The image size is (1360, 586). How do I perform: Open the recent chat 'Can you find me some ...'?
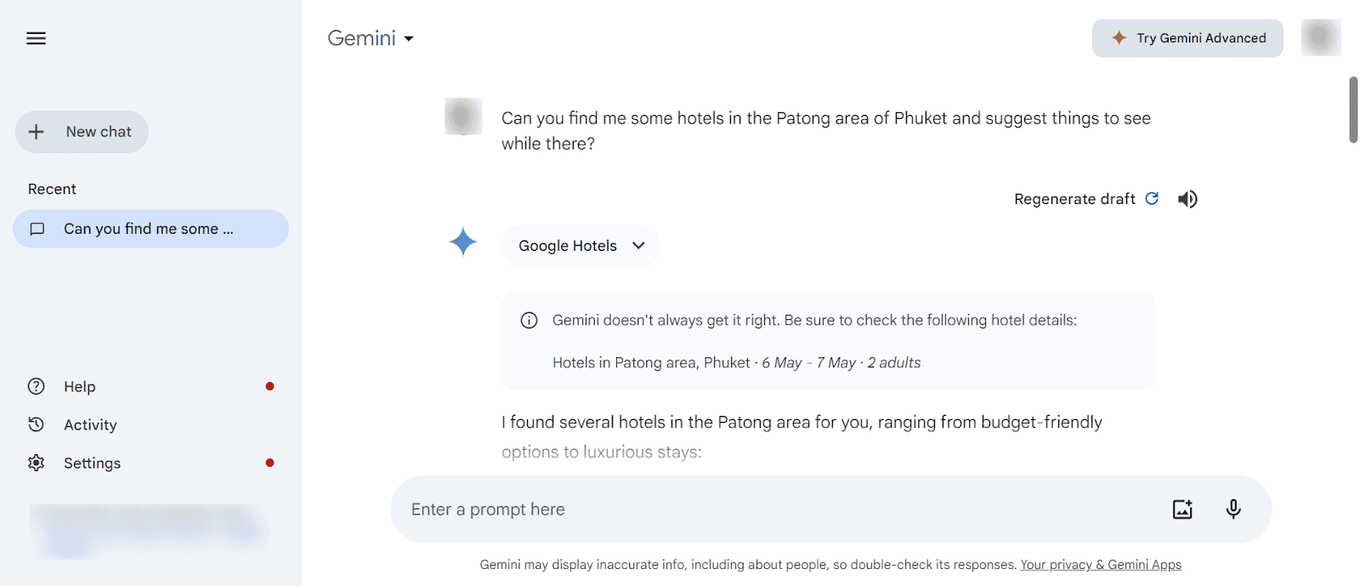click(150, 229)
